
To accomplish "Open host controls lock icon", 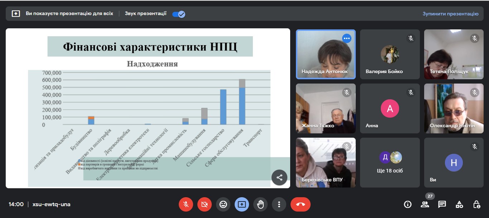I will [476, 204].
